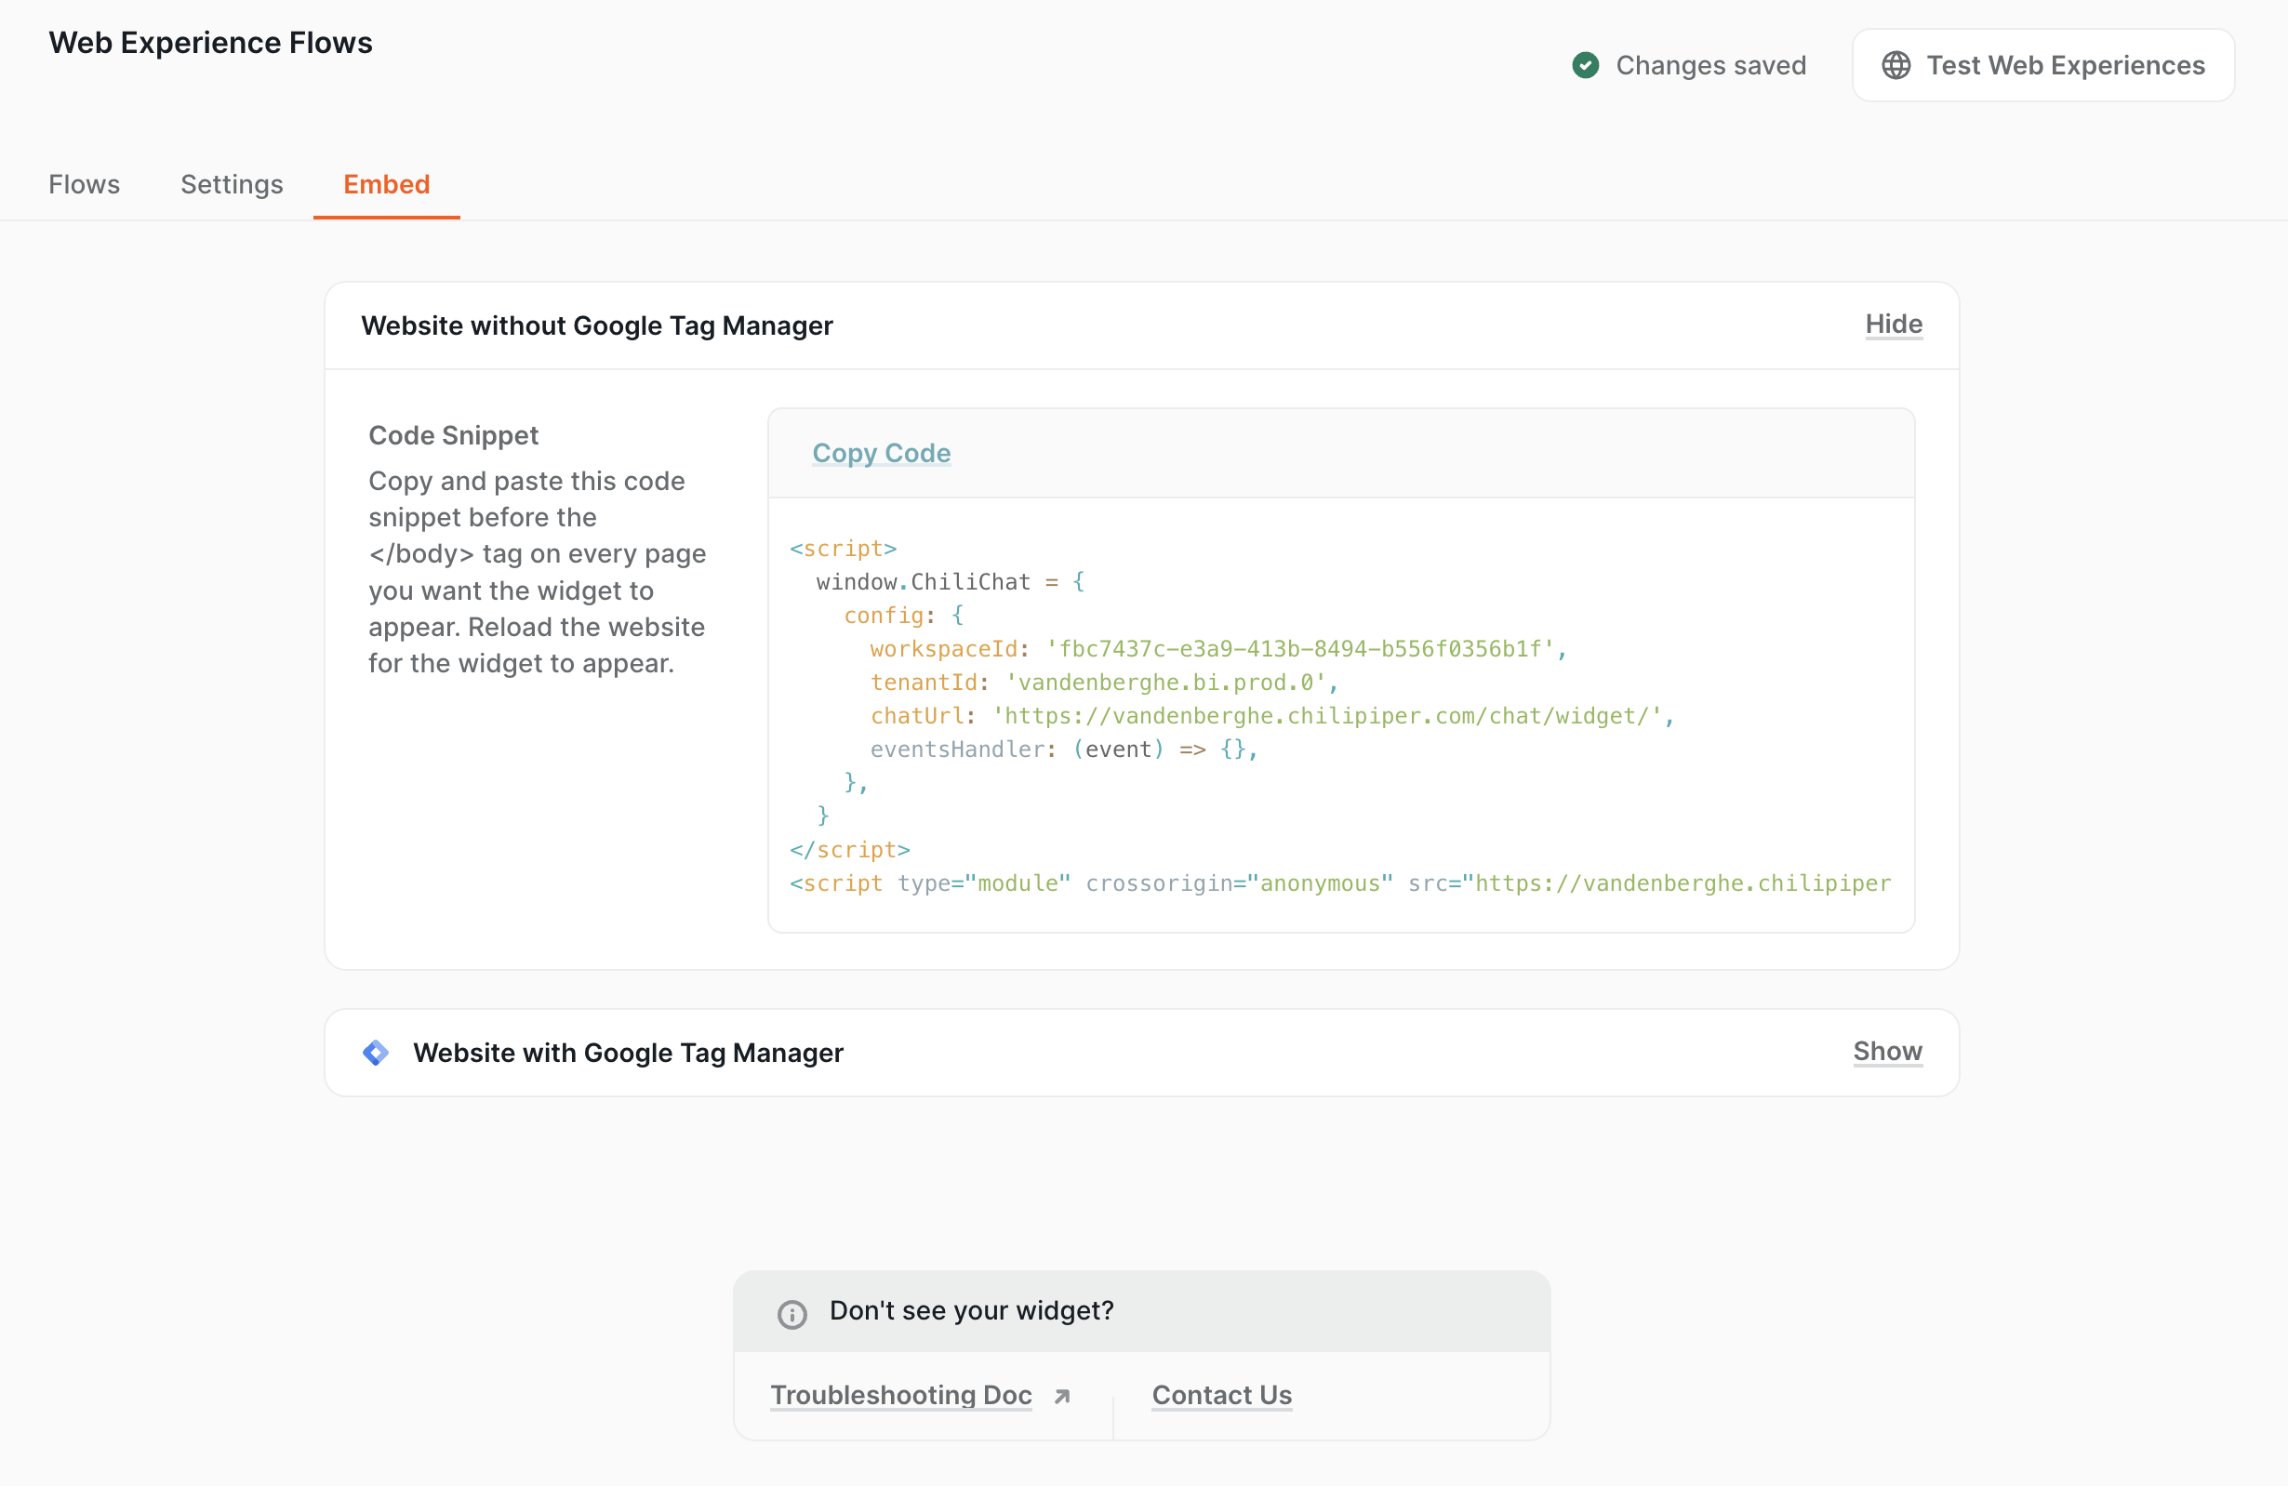
Task: Open the Troubleshooting Doc link
Action: point(900,1395)
